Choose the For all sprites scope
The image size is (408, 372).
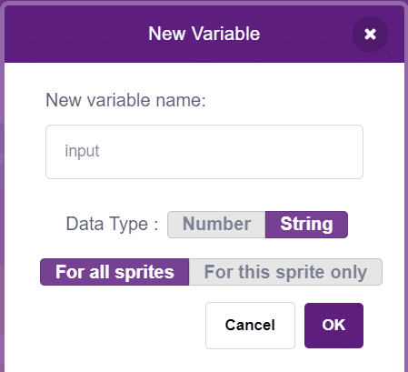click(114, 272)
